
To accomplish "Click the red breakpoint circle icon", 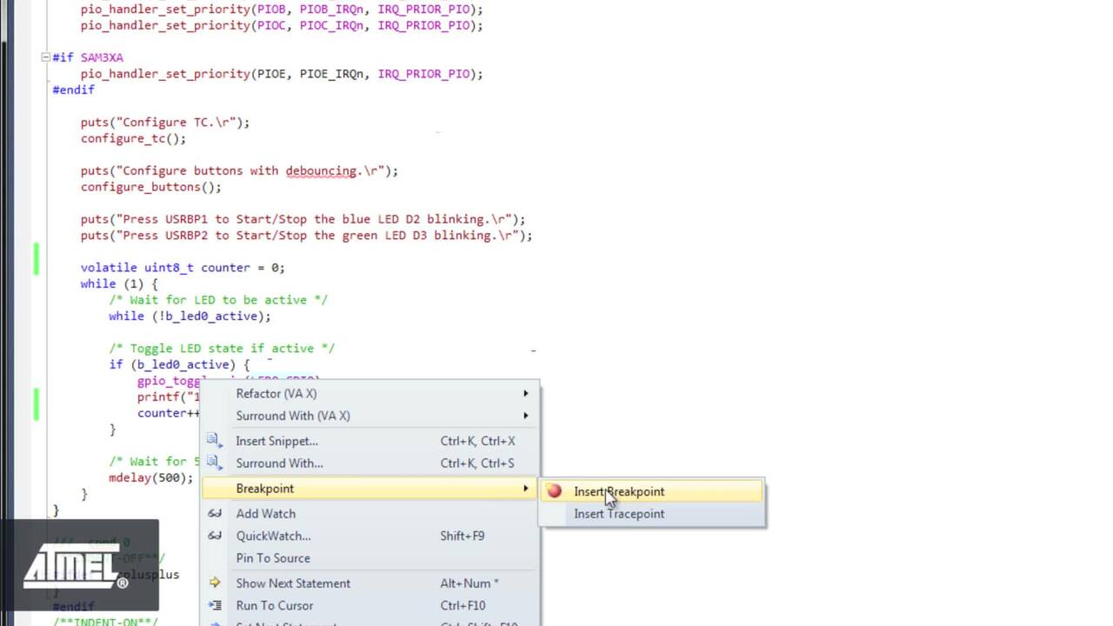I will pyautogui.click(x=554, y=491).
